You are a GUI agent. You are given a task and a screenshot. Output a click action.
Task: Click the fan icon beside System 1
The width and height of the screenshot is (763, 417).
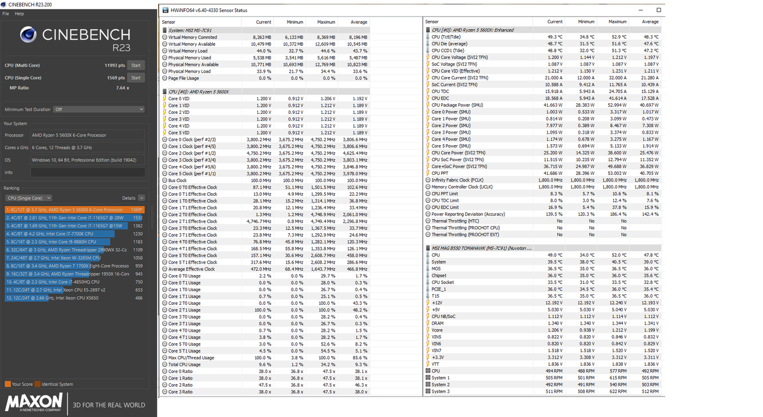428,378
